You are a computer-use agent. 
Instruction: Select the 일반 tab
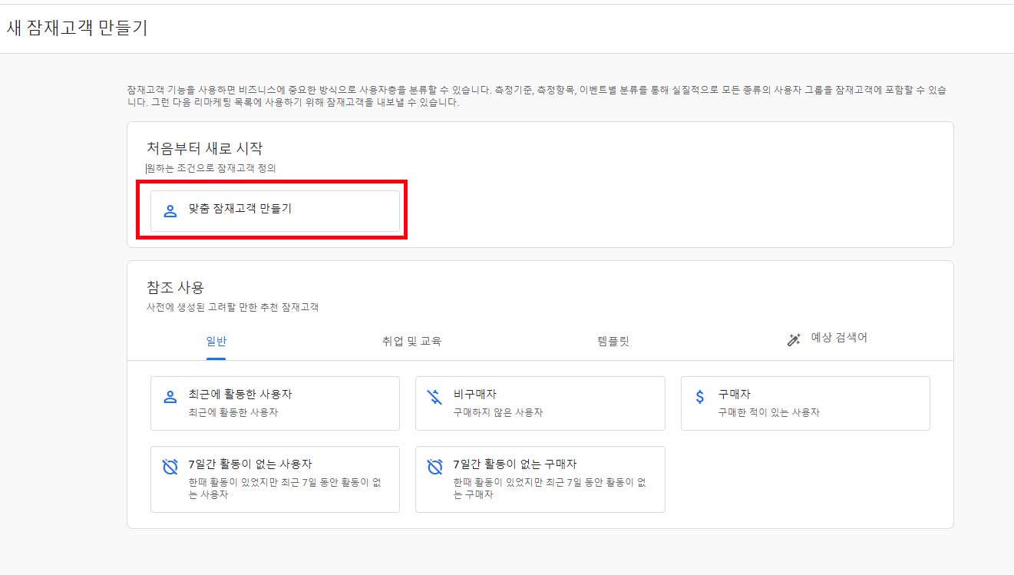pos(216,341)
